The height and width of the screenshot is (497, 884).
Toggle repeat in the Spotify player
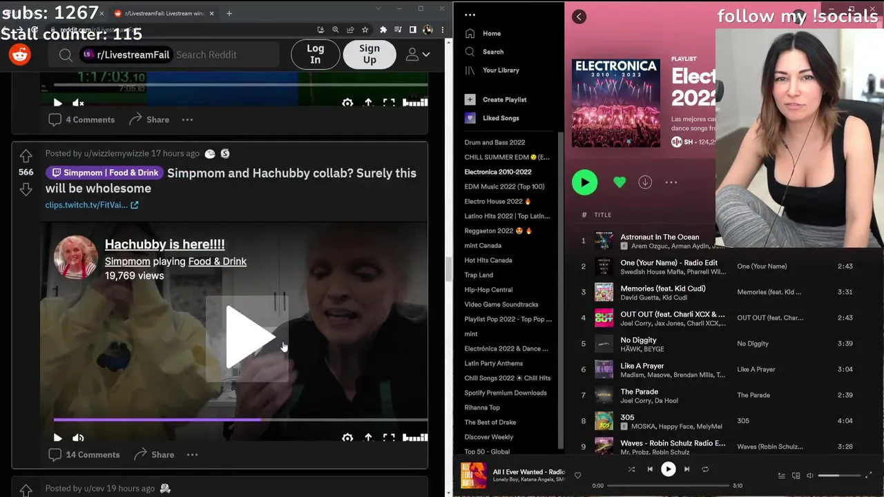(705, 469)
